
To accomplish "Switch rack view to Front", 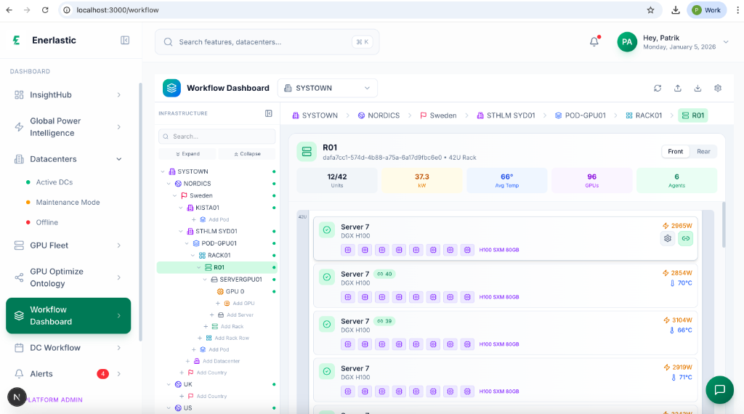I will [675, 152].
